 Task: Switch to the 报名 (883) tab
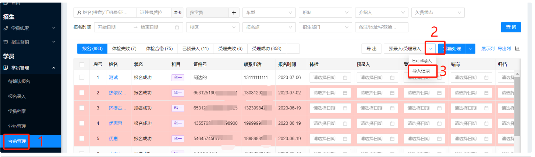92,49
